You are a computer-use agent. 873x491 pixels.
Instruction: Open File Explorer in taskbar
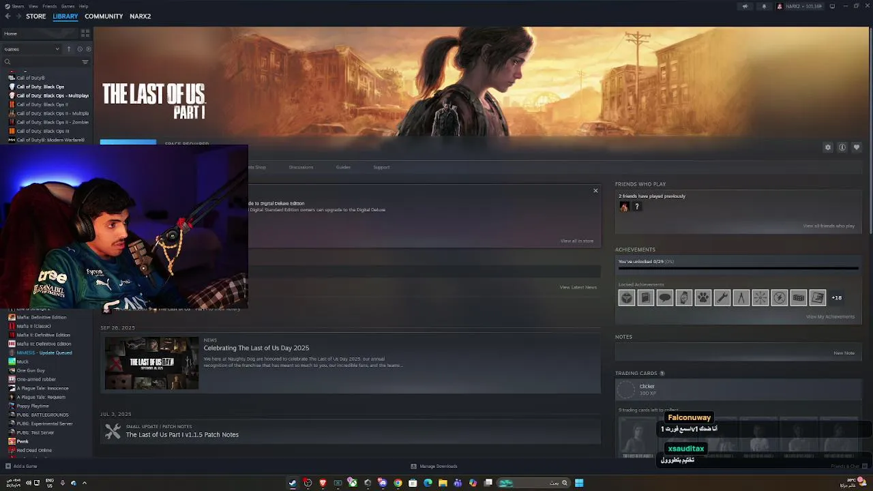tap(443, 483)
